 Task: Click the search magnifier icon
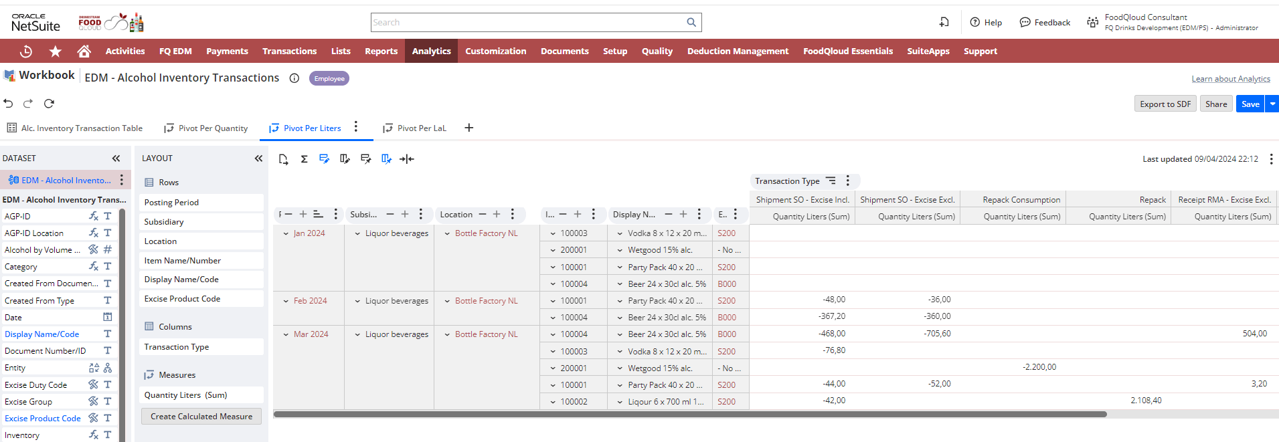click(691, 22)
